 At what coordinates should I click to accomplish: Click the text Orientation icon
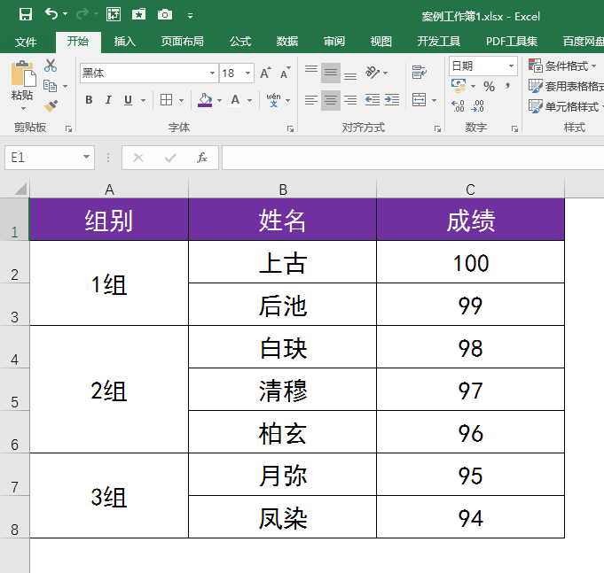[x=373, y=73]
